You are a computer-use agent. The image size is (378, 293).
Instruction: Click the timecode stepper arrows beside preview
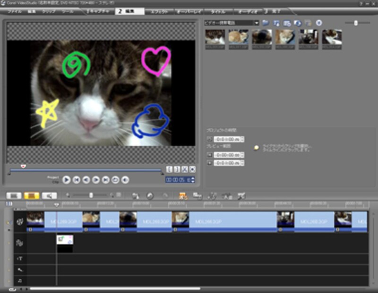[193, 180]
